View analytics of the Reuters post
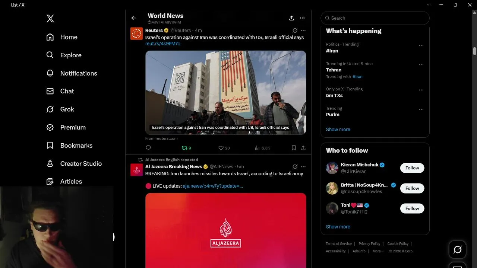 [262, 148]
